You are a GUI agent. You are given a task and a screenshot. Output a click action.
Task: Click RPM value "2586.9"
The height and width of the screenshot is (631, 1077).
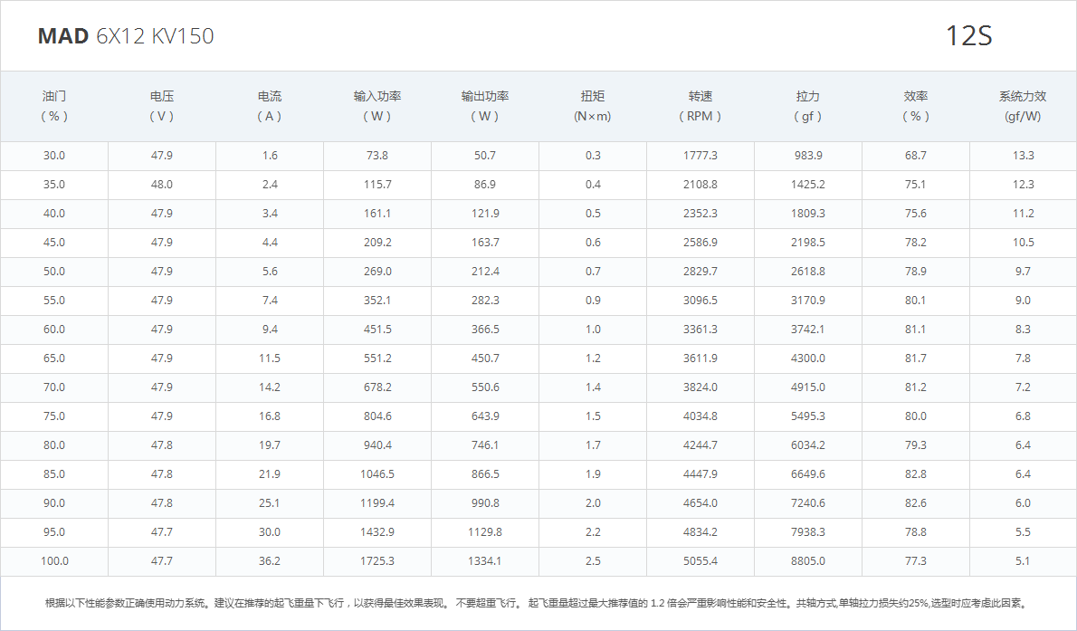pos(700,242)
